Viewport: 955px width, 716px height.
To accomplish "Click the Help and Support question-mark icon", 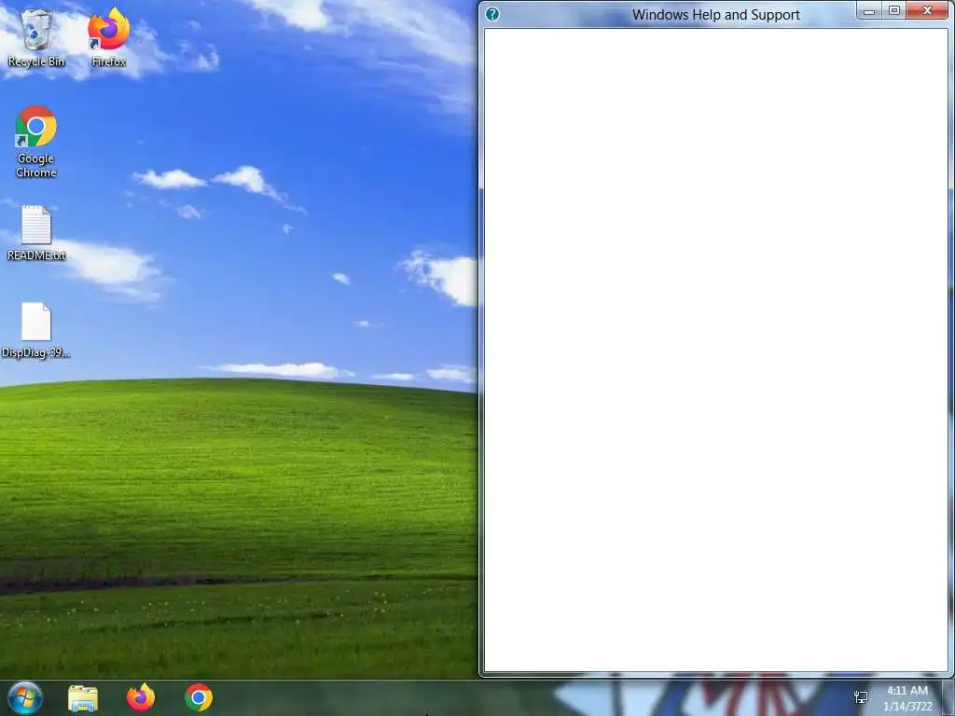I will point(492,14).
